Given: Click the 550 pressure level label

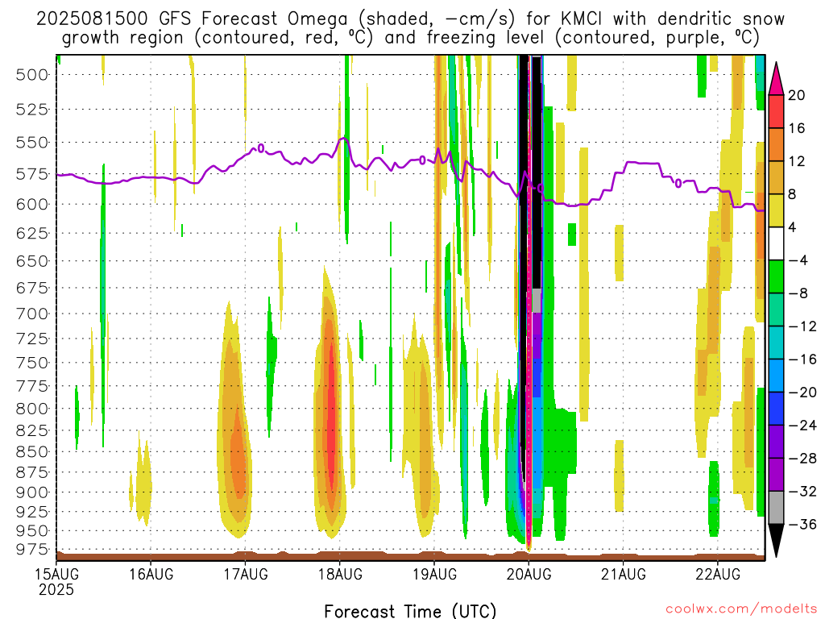Looking at the screenshot, I should pos(32,143).
